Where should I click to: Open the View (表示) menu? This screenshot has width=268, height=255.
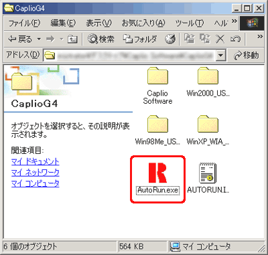[x=99, y=23]
